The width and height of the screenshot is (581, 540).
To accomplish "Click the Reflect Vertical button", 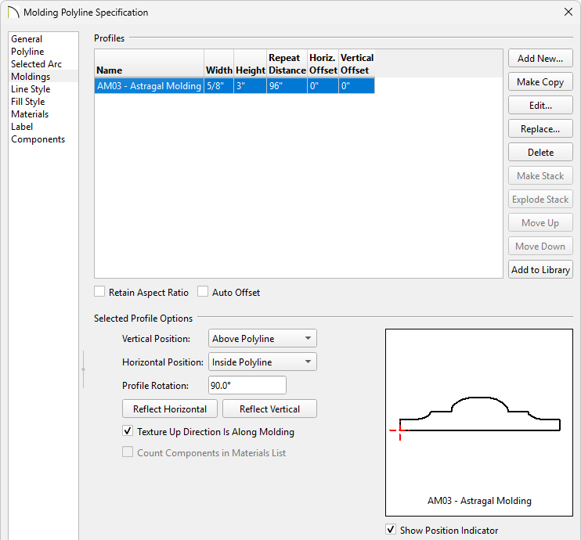I will (x=269, y=409).
